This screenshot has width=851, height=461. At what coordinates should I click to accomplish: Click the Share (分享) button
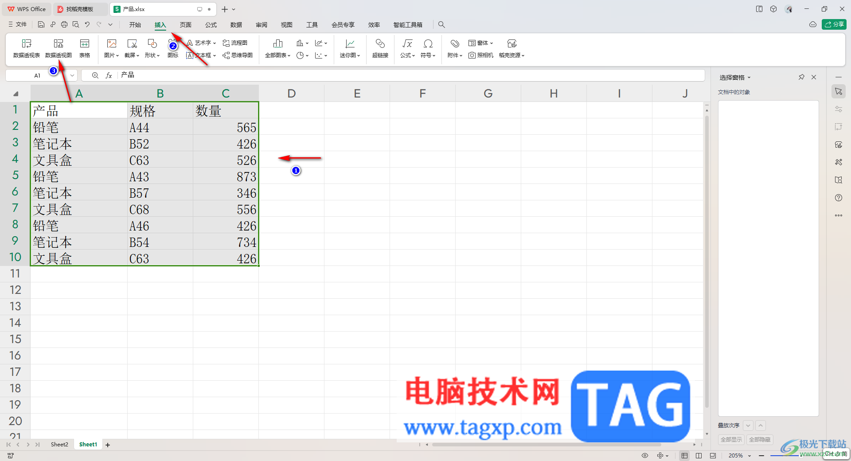click(834, 24)
